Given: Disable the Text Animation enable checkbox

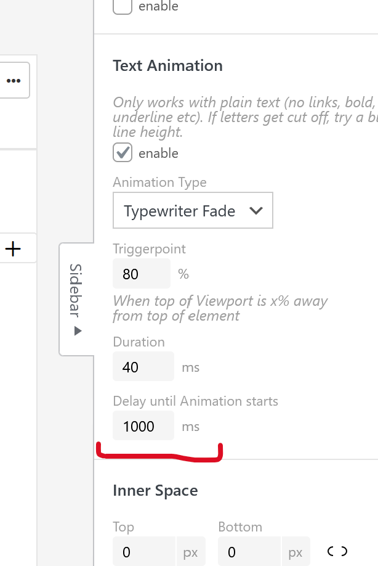Looking at the screenshot, I should 123,153.
